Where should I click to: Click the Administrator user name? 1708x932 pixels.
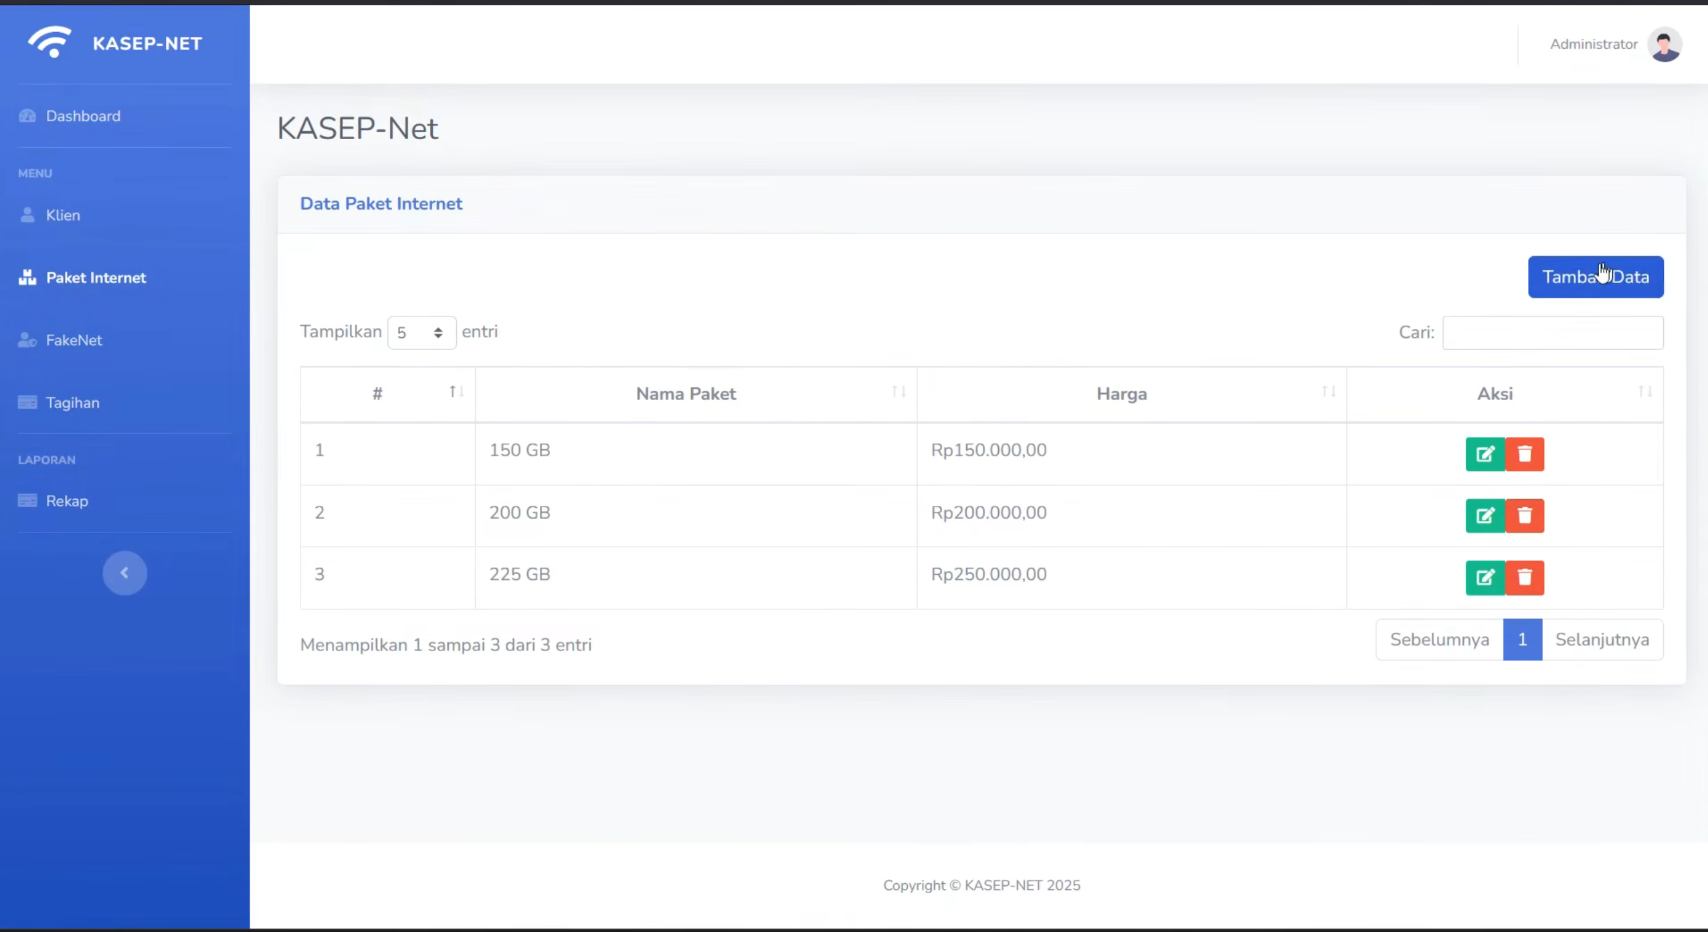(x=1594, y=44)
